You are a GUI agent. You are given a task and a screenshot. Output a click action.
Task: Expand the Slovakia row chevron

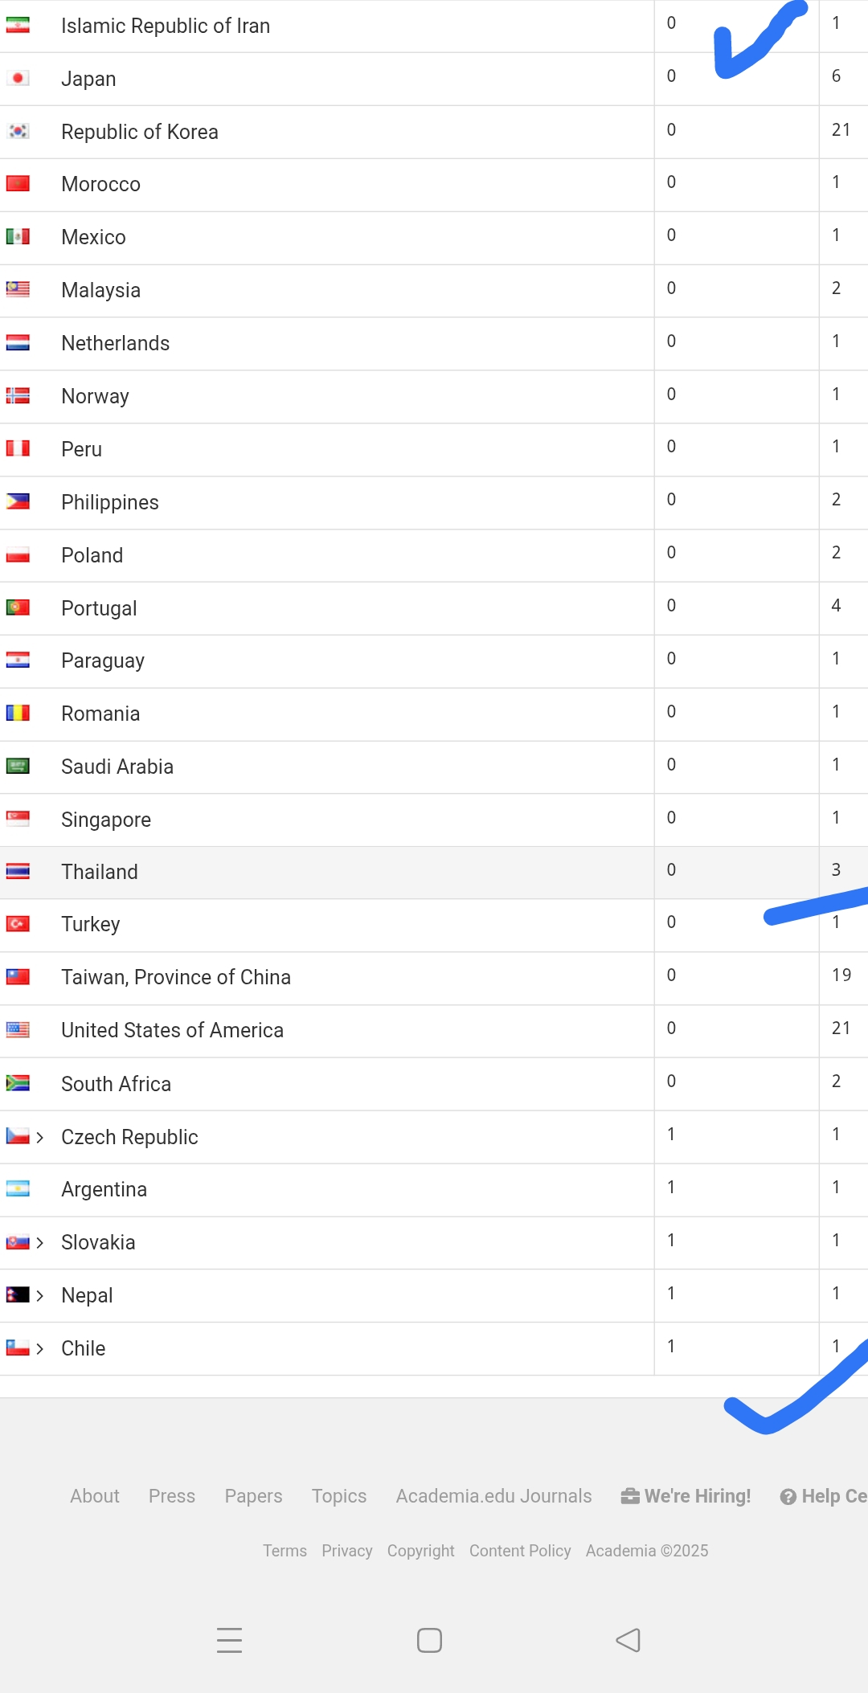pos(40,1243)
